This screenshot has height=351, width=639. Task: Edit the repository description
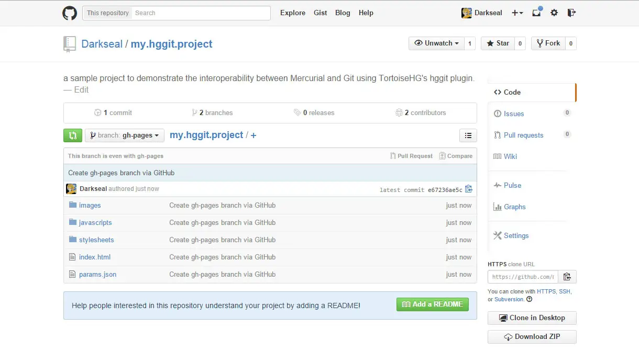coord(81,89)
